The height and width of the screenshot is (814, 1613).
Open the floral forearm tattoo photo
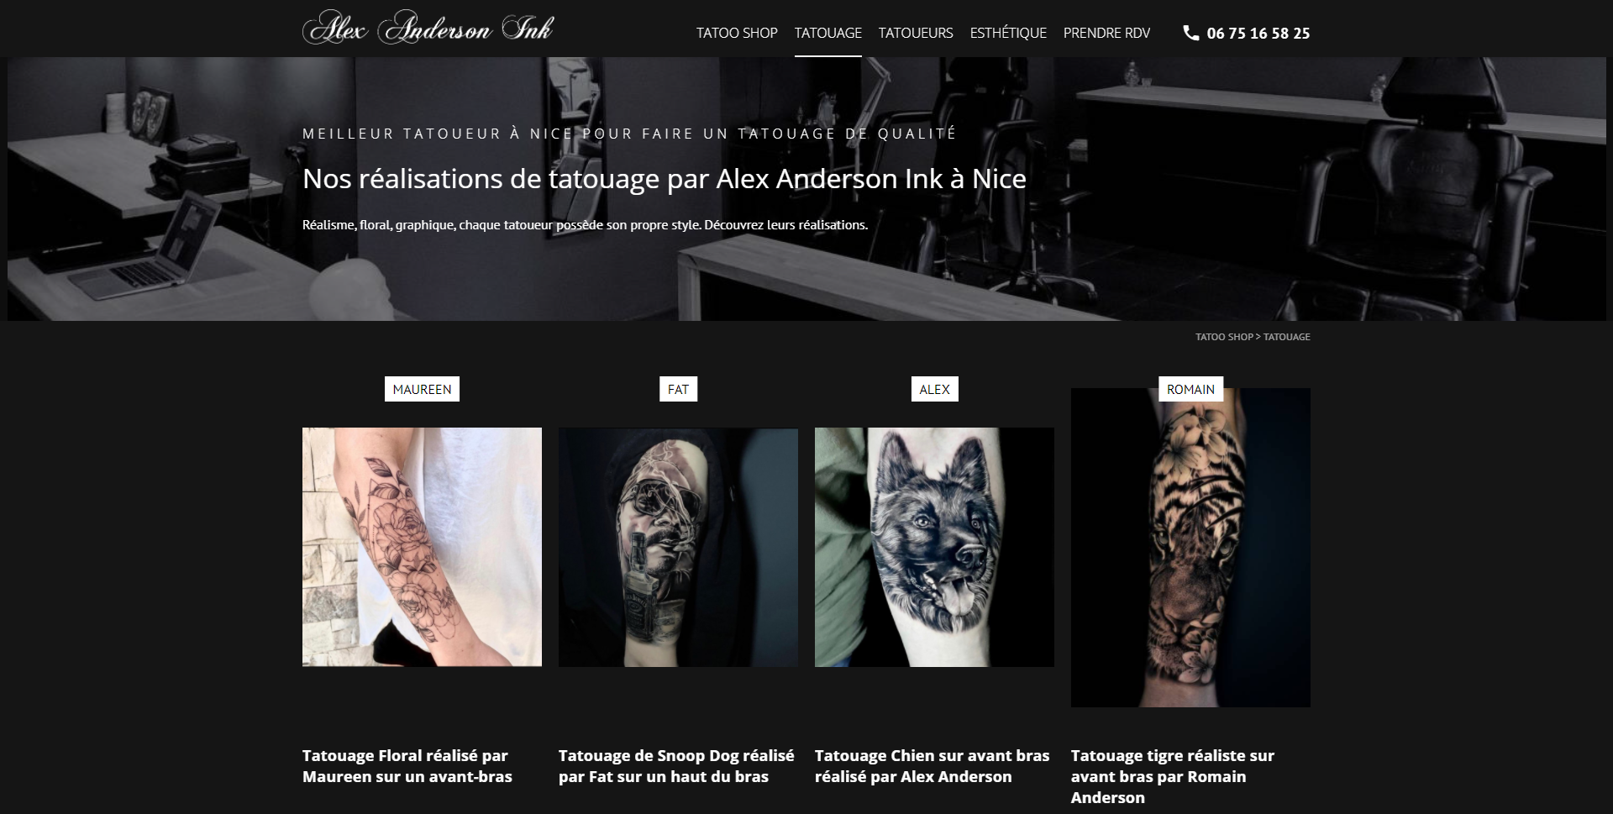(x=422, y=547)
